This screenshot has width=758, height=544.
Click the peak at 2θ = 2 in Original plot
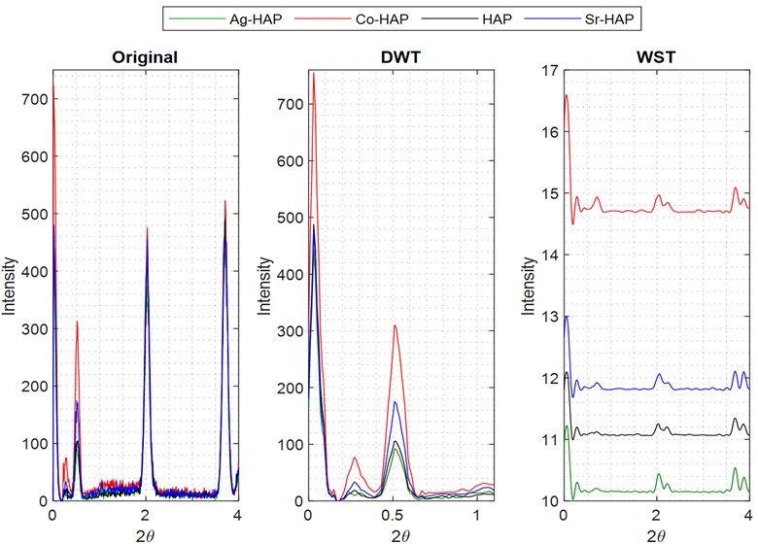(147, 229)
